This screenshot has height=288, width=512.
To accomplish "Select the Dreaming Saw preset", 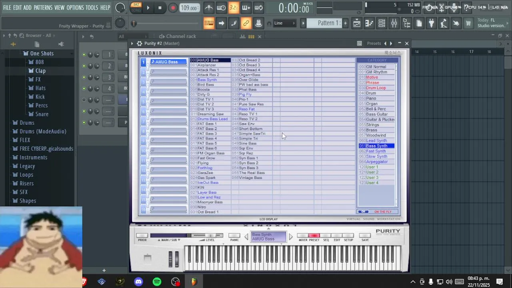I will coord(210,114).
